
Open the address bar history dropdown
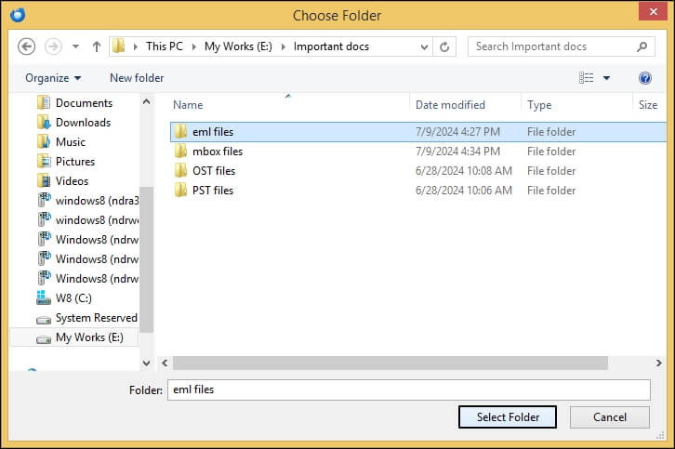coord(424,46)
